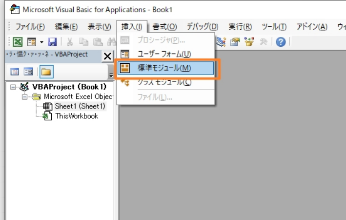Click the VBA application icon in title bar
The height and width of the screenshot is (220, 346).
point(15,9)
